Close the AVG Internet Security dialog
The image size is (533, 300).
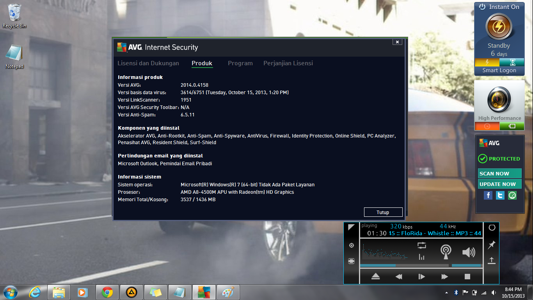tap(397, 42)
